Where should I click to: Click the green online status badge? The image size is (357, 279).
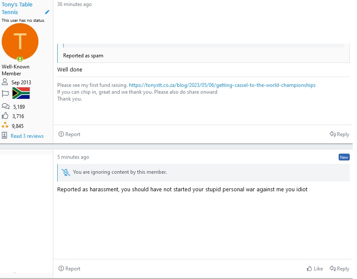coord(20,59)
